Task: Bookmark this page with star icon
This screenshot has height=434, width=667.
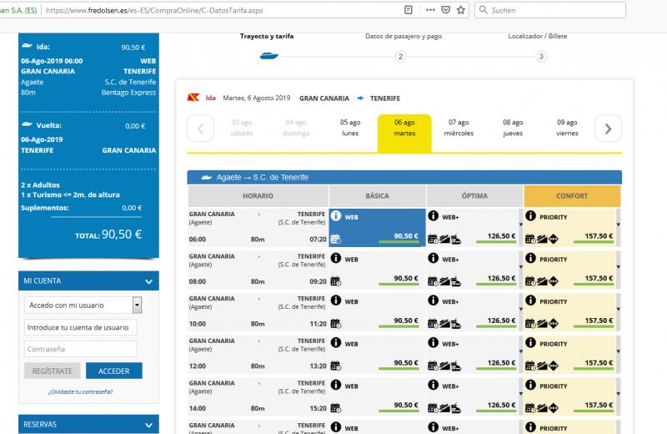Action: pos(461,10)
